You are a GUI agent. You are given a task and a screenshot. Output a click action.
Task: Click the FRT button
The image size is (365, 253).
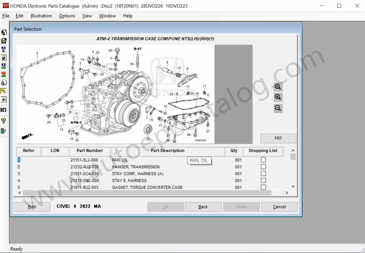click(x=278, y=138)
